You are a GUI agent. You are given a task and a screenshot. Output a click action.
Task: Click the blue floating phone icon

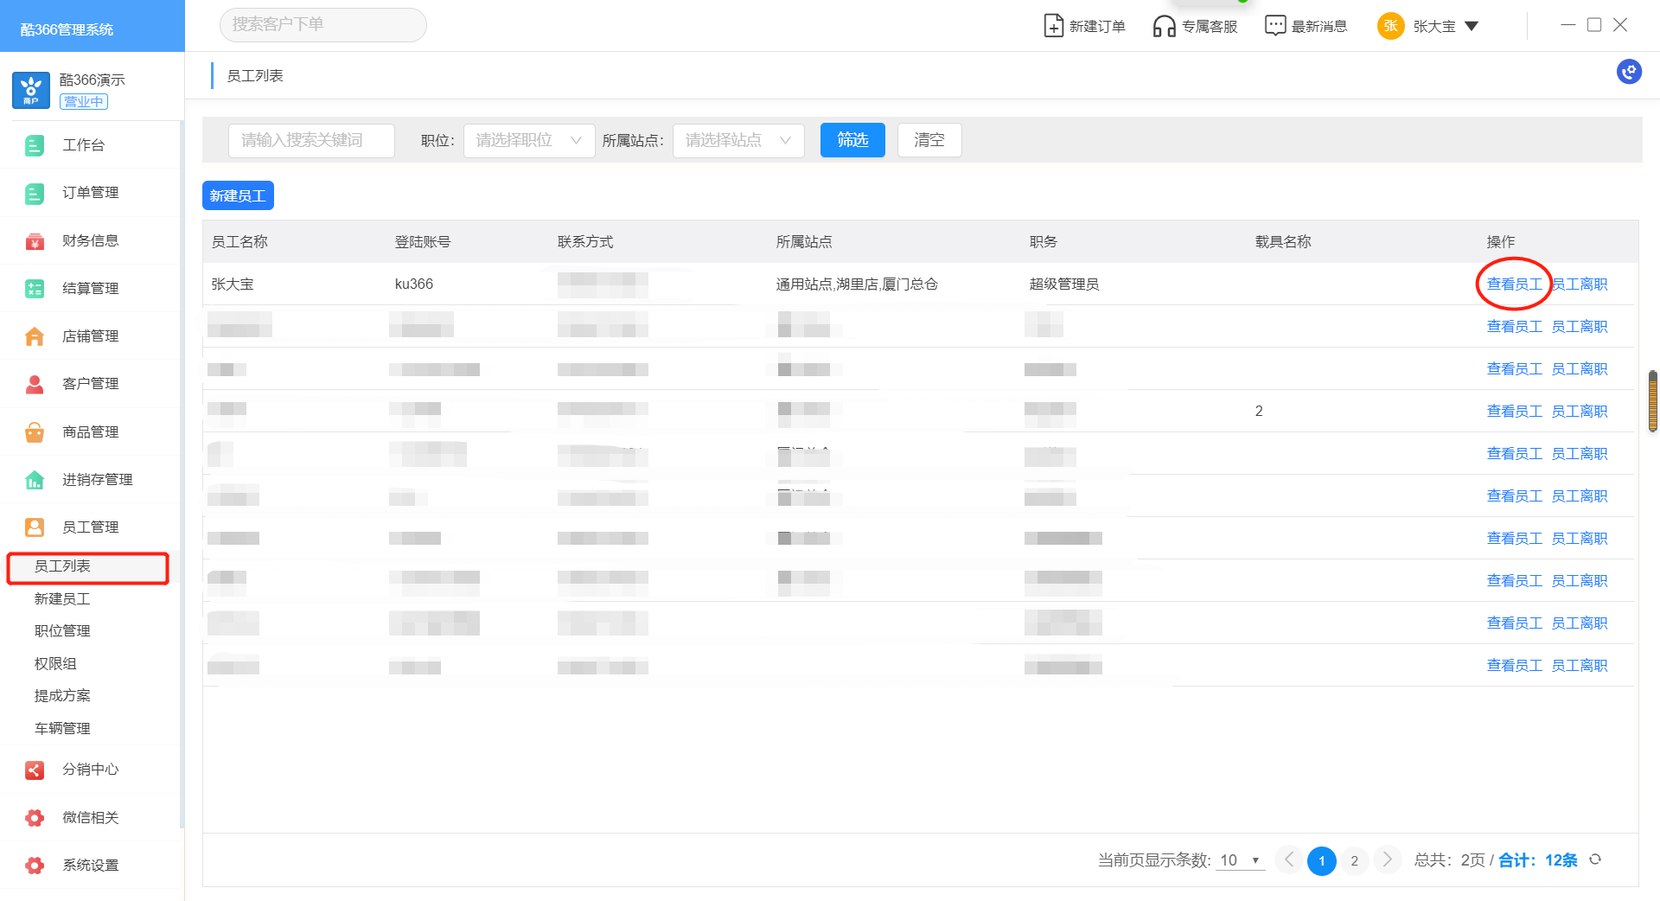coord(1629,72)
